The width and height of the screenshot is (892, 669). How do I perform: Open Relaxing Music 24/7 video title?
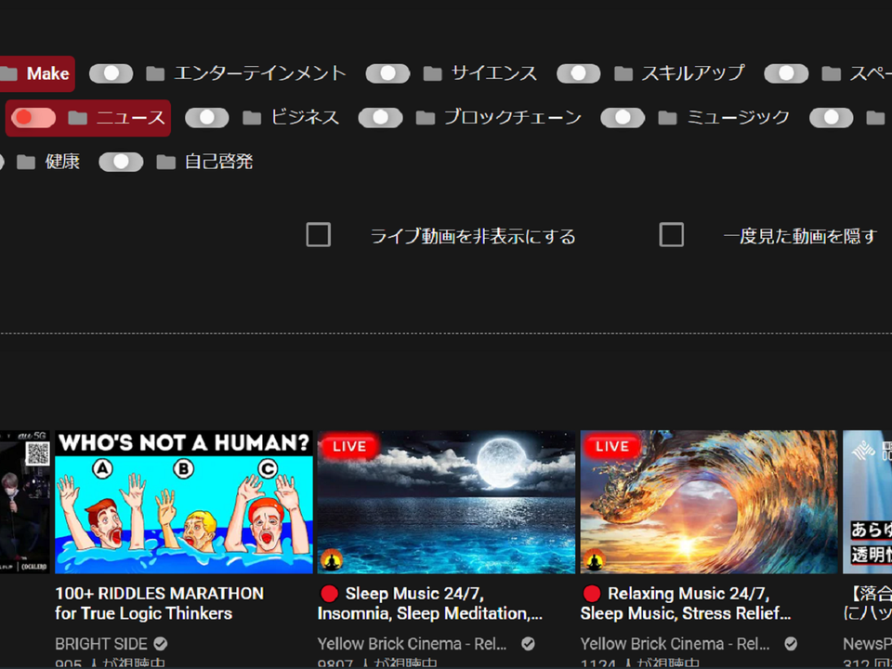pos(686,604)
